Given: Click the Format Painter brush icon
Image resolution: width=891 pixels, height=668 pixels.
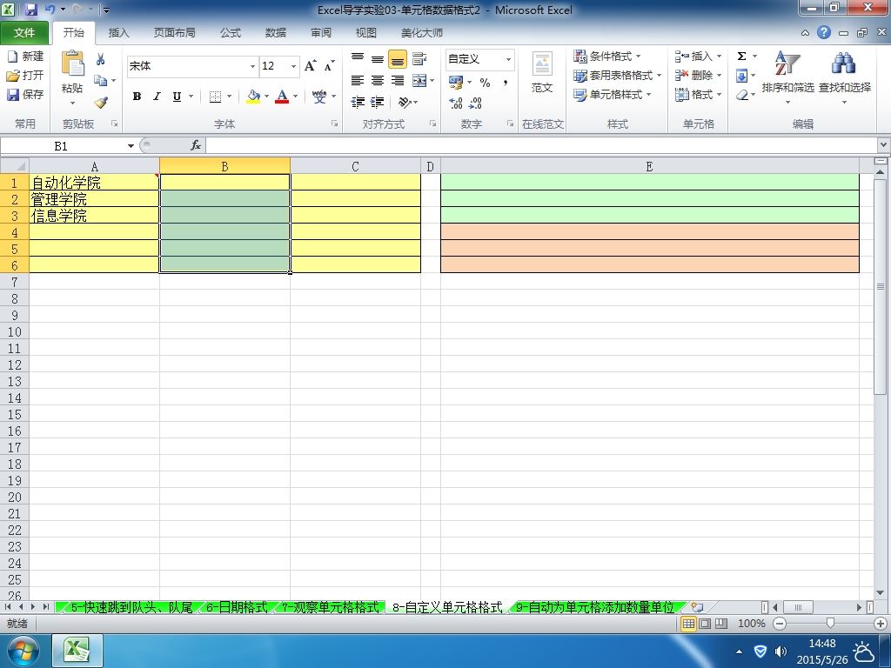Looking at the screenshot, I should point(101,103).
